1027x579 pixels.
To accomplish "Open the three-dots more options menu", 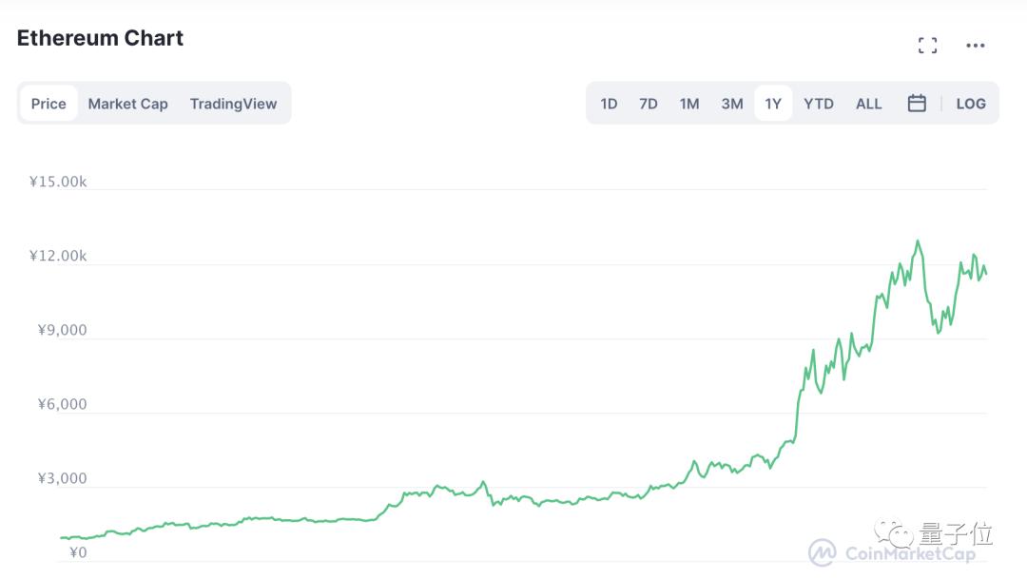I will (975, 46).
